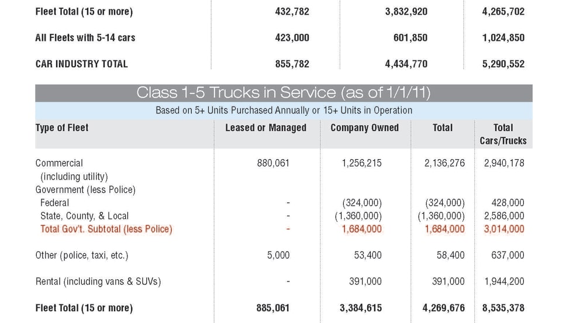Click the 880,061 Commercial leased value

273,163
